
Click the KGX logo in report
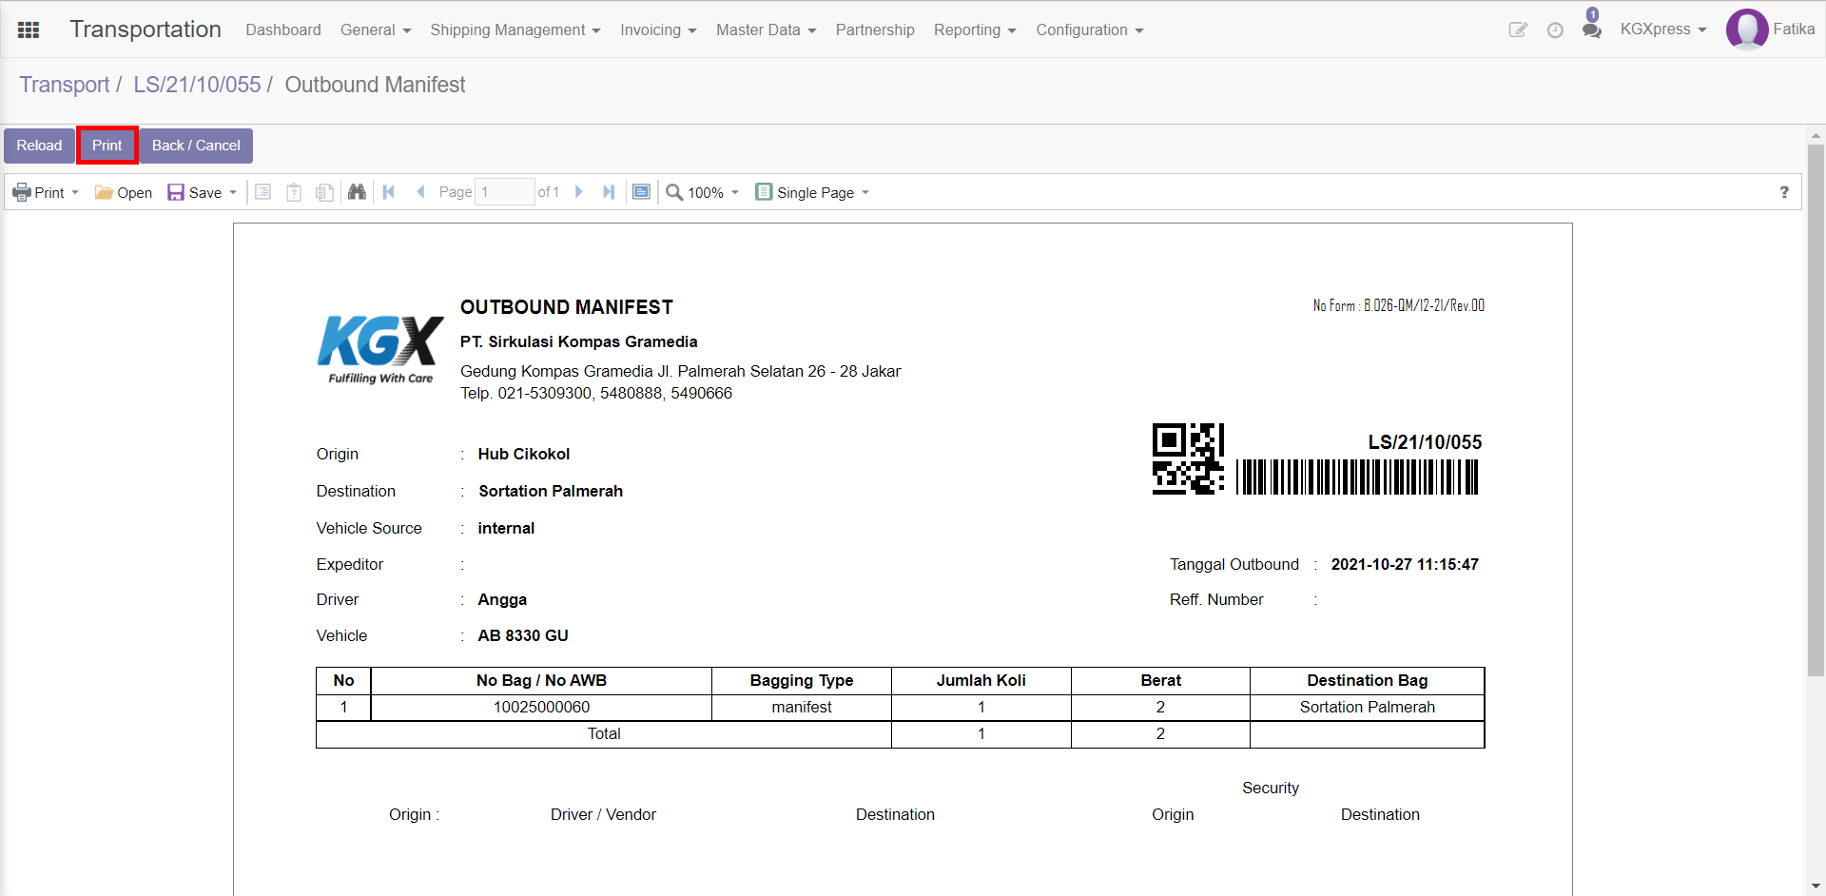(380, 349)
